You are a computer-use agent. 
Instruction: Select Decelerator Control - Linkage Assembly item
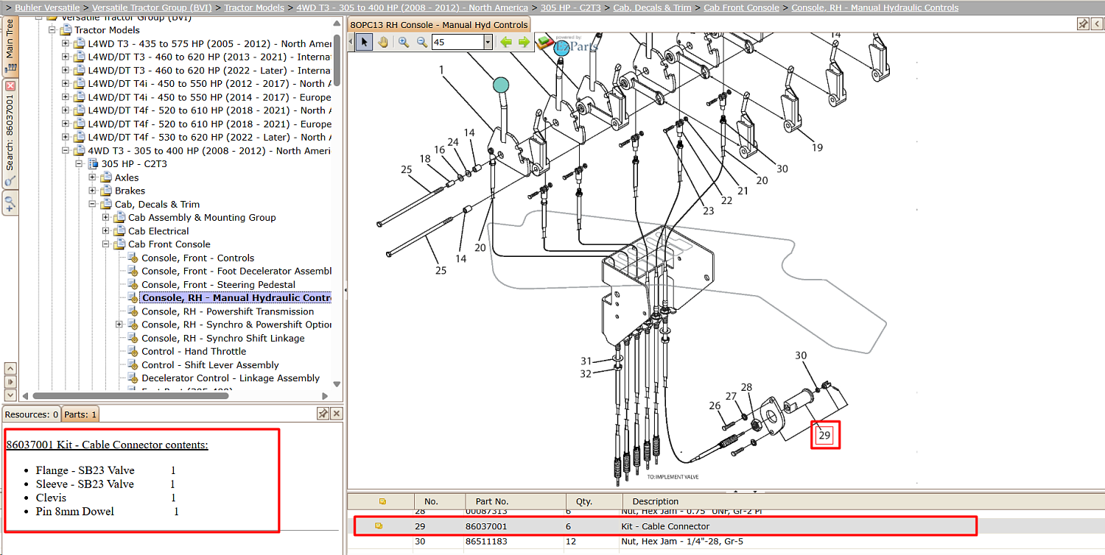[231, 378]
